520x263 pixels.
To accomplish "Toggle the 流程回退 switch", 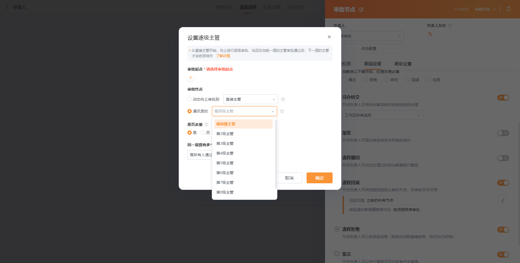I will (503, 183).
